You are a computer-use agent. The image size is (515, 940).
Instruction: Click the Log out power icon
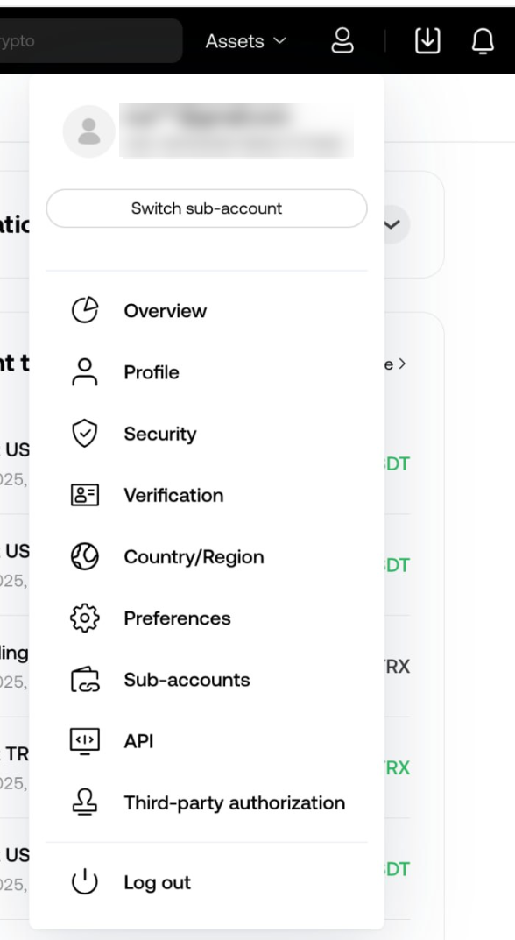pos(85,882)
